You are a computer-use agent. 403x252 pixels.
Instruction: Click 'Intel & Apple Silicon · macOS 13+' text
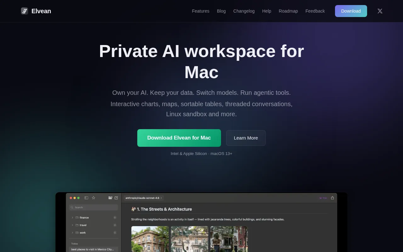[x=201, y=154]
